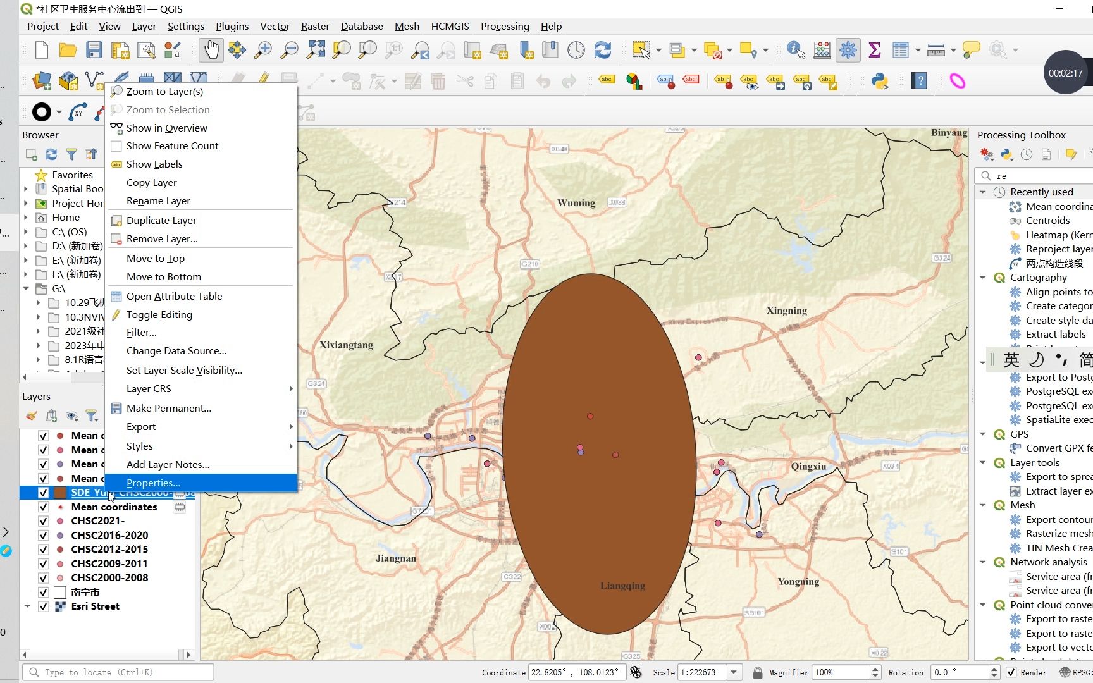Click the Type to locate search field

pos(118,672)
